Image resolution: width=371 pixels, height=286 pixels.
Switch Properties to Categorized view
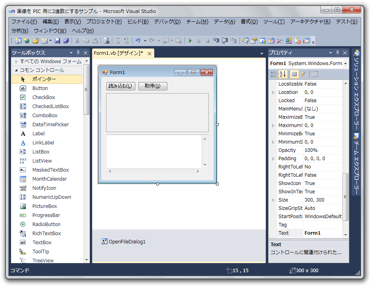pos(274,74)
